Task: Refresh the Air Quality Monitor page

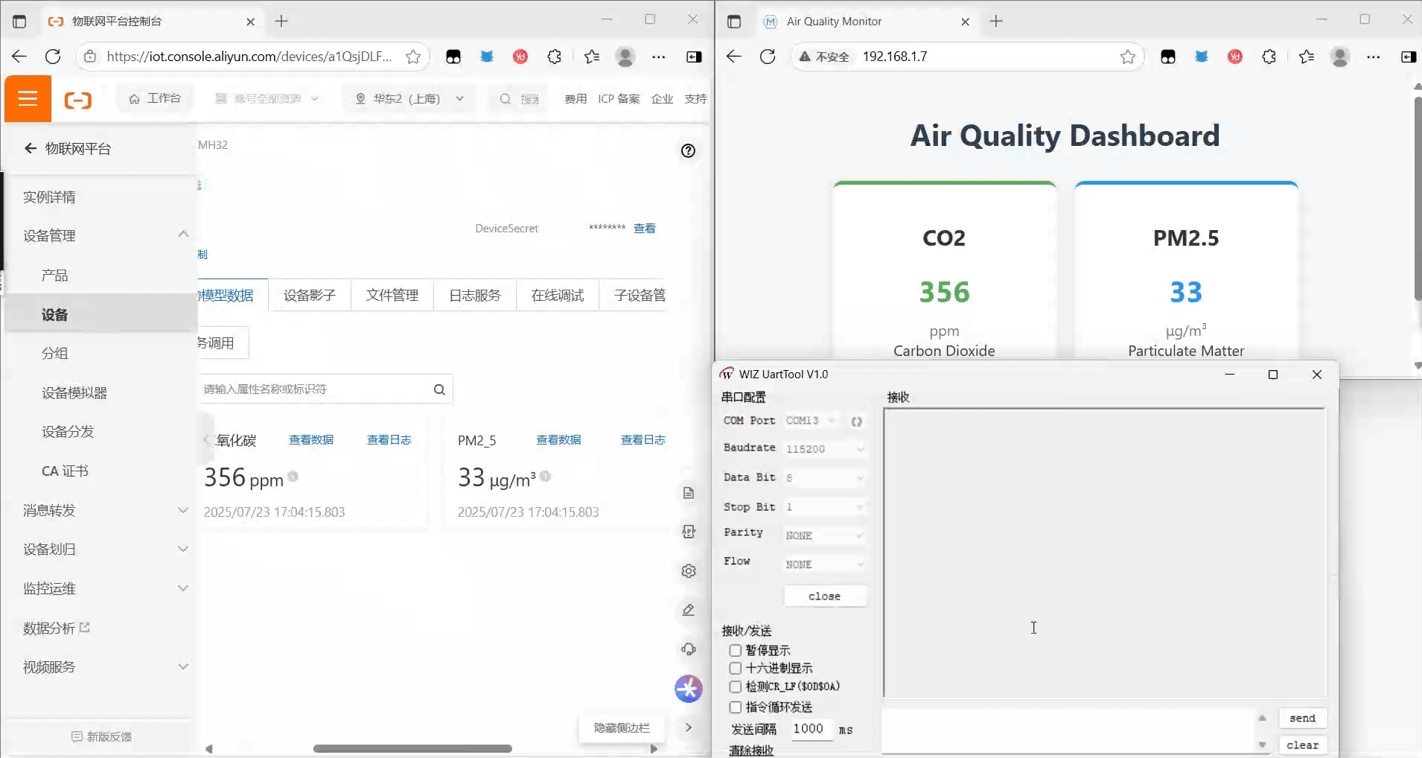Action: 768,57
